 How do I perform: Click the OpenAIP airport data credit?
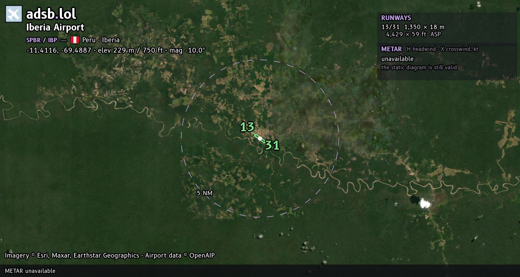(x=180, y=256)
